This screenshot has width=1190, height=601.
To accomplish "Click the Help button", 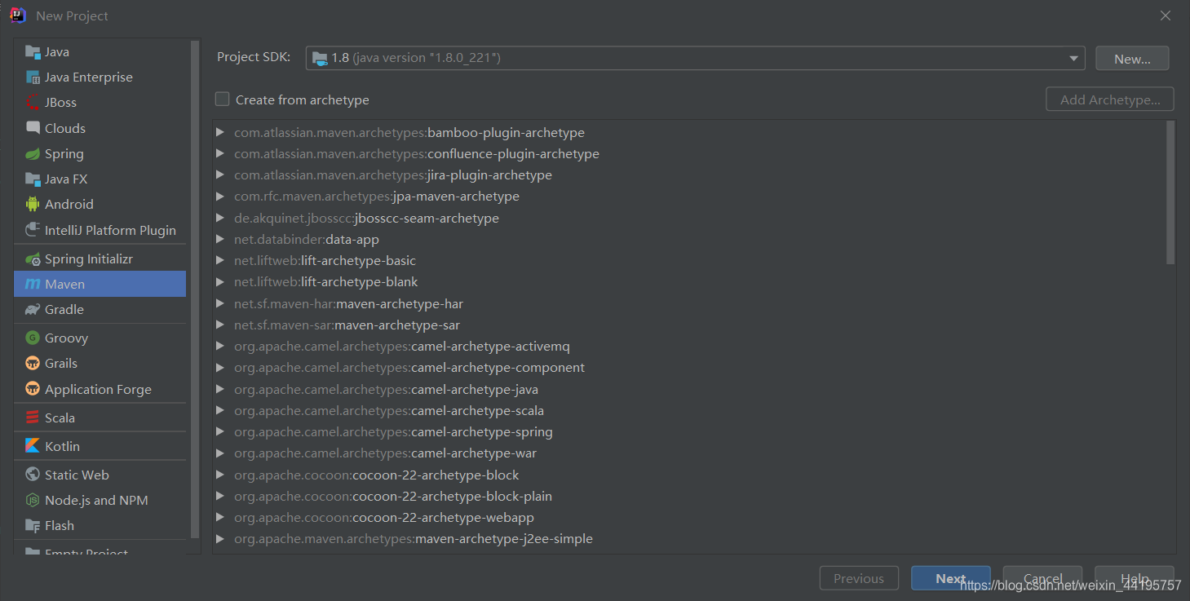I will coord(1135,578).
